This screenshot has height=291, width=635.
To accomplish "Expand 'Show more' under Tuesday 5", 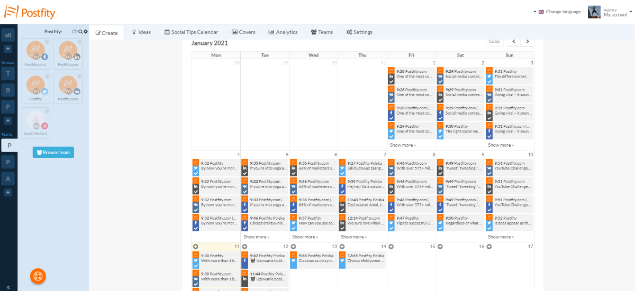I will coord(256,237).
